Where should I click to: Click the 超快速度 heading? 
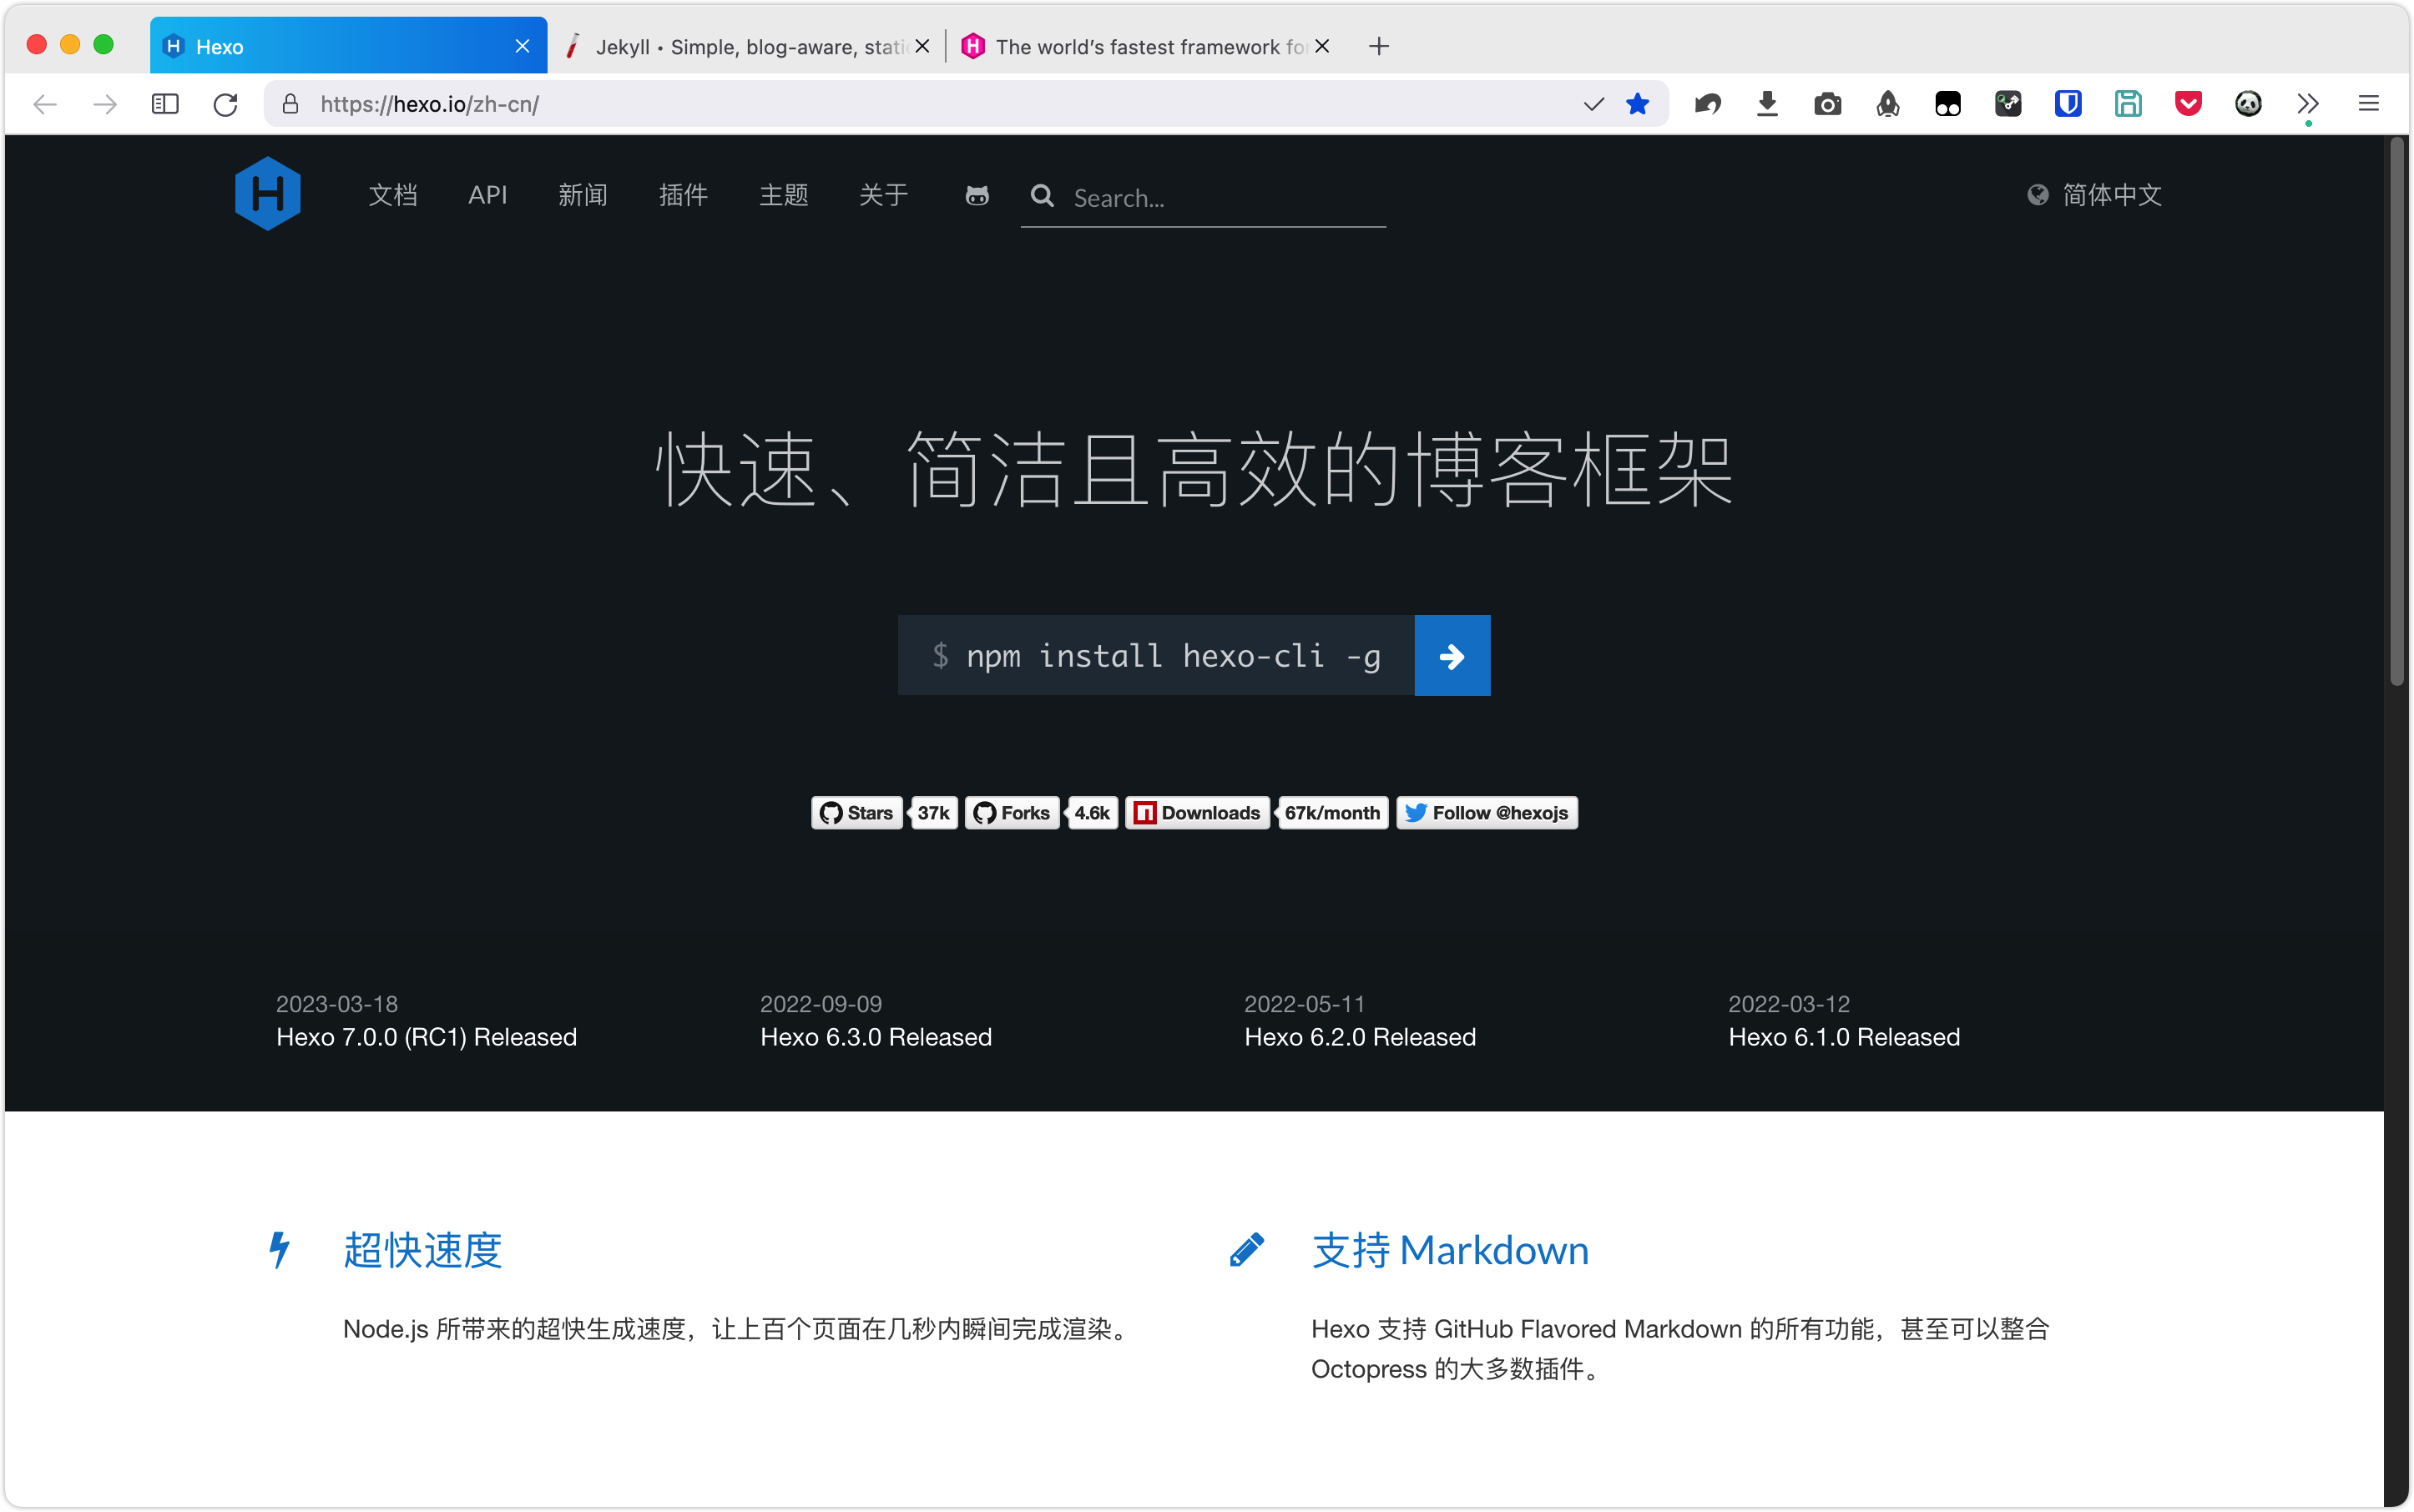click(422, 1250)
